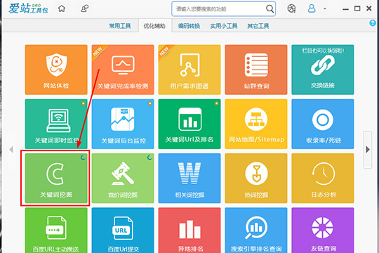
Task: Click the user feedback icon beside home
Action: click(x=84, y=8)
